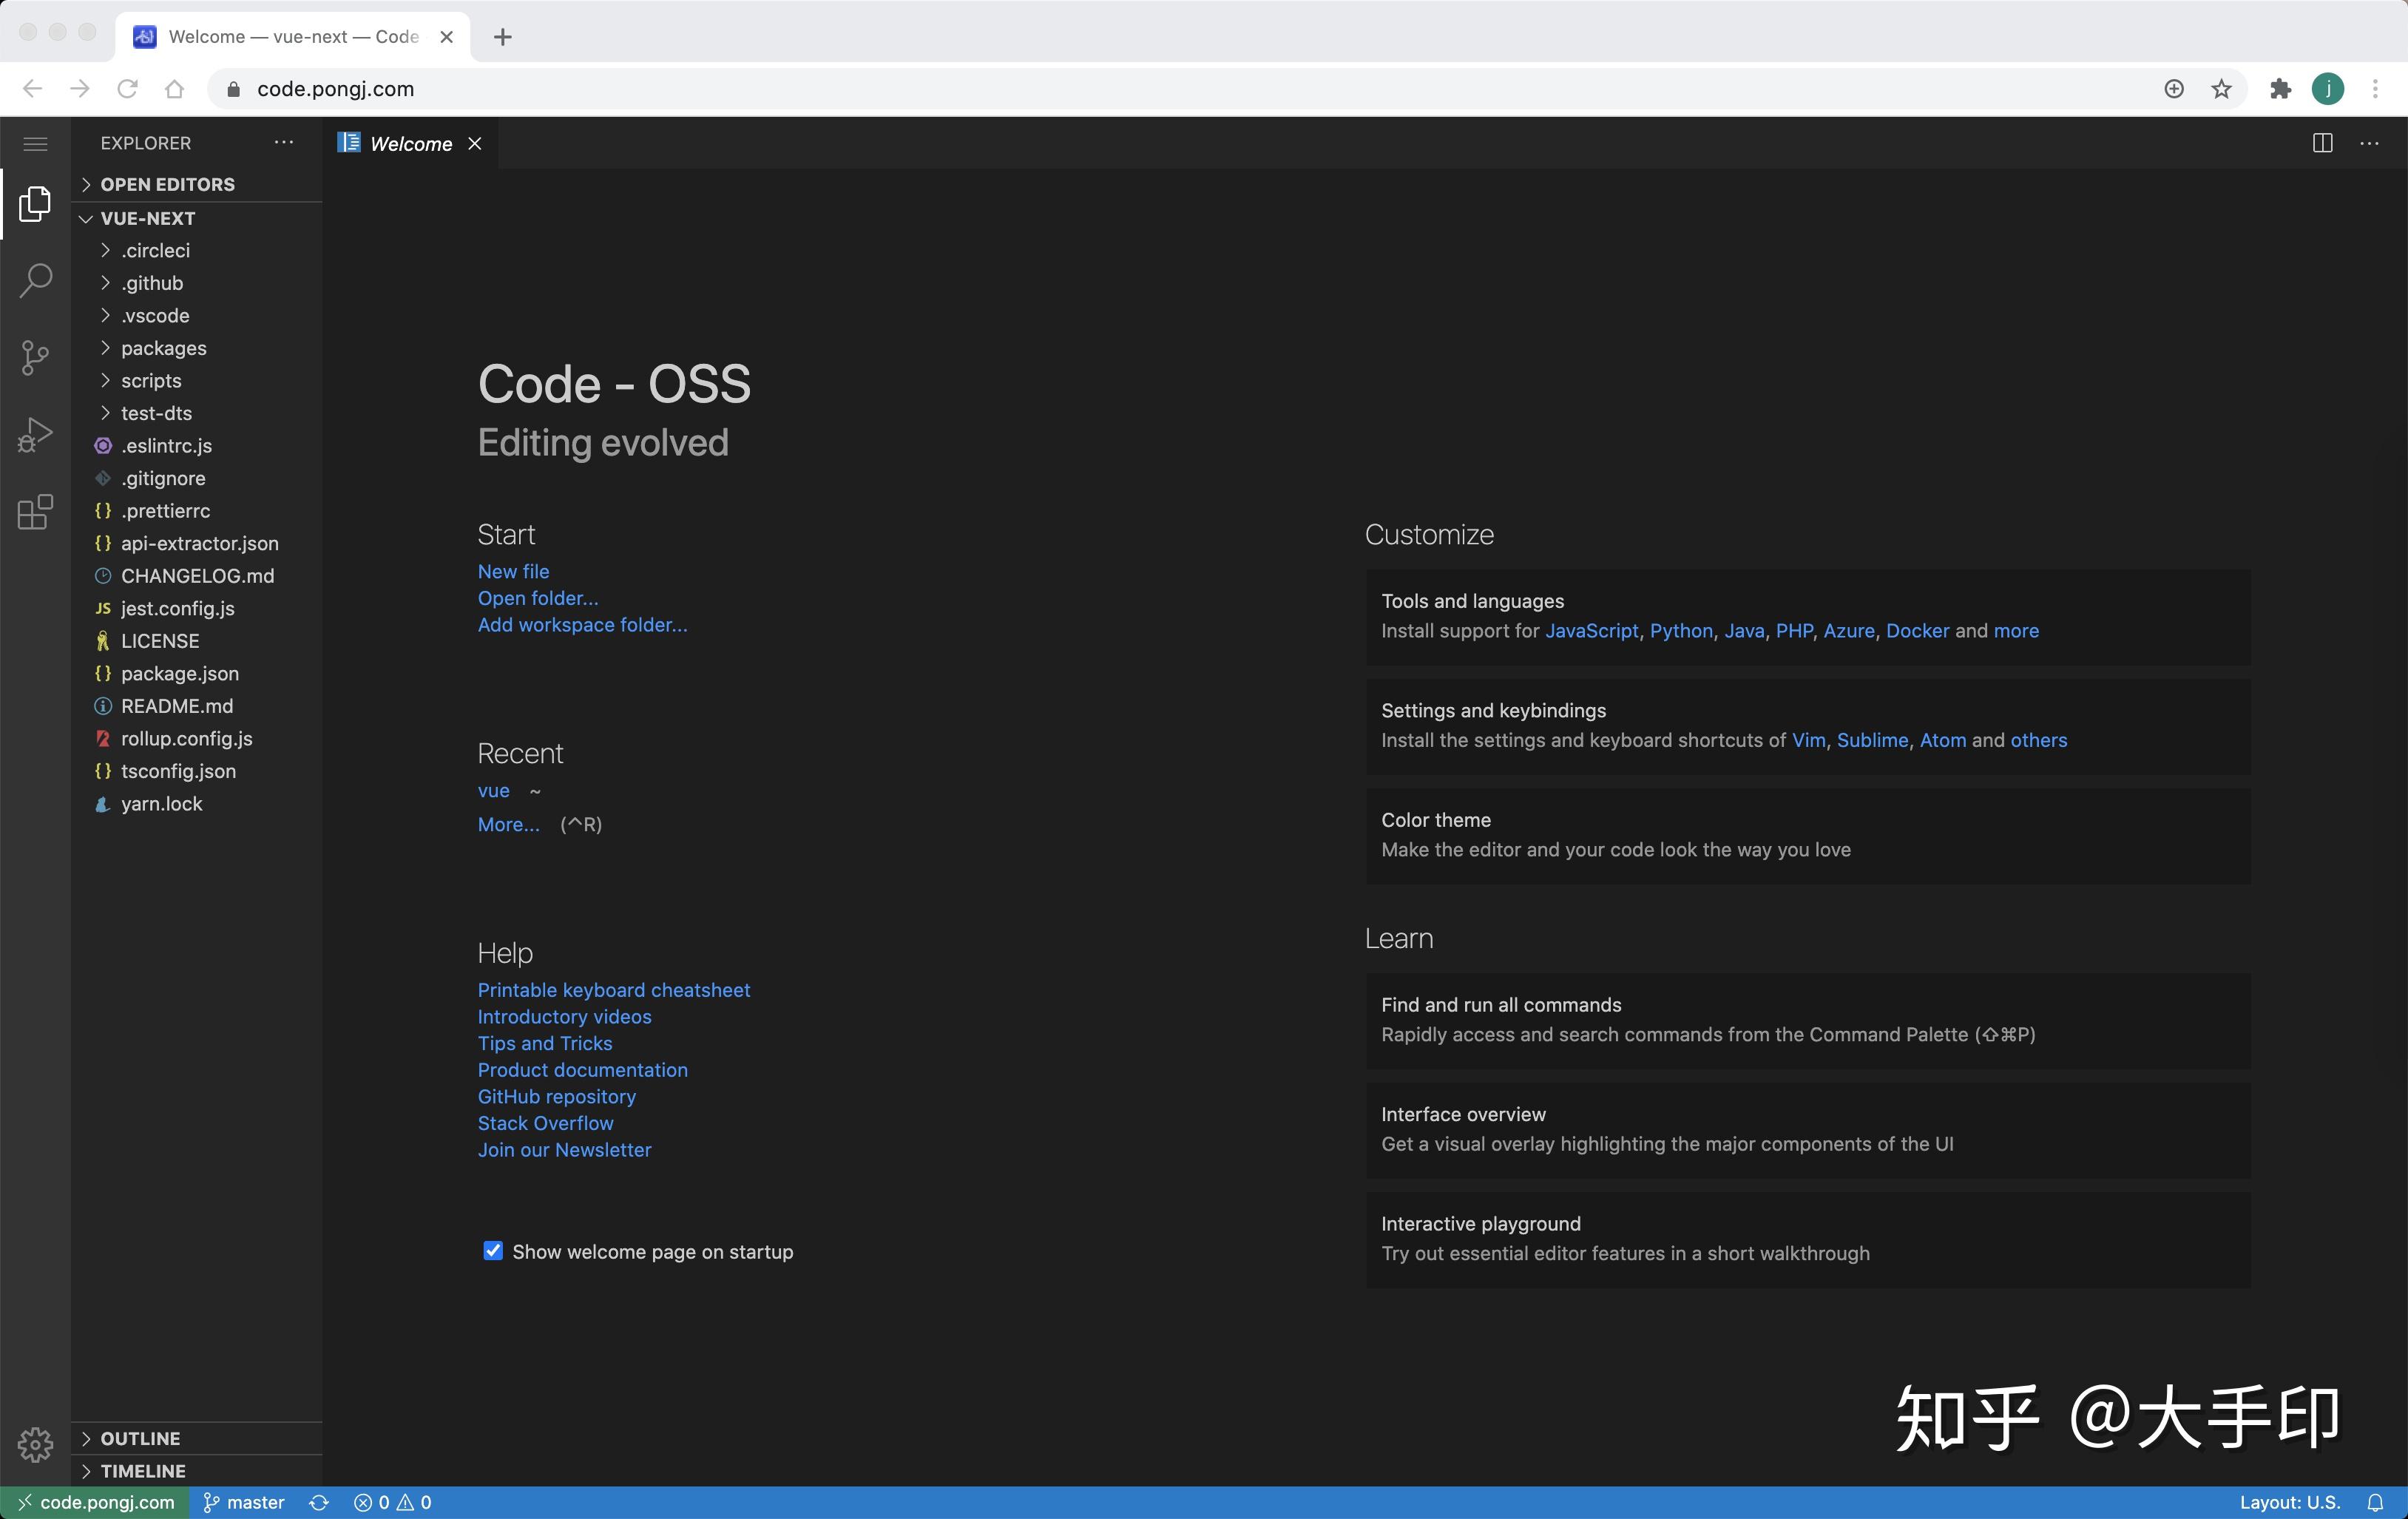The image size is (2408, 1519).
Task: Uncheck Show welcome page on startup
Action: click(493, 1251)
